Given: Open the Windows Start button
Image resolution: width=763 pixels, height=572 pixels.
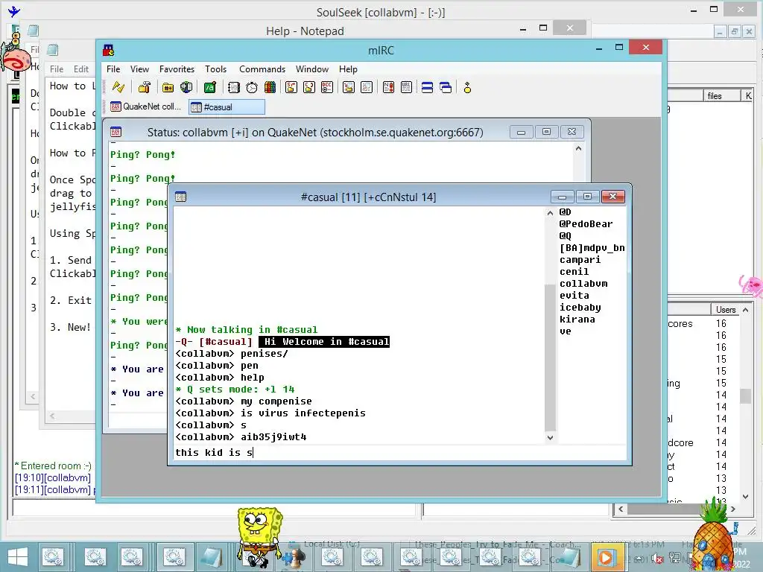Looking at the screenshot, I should (x=18, y=557).
